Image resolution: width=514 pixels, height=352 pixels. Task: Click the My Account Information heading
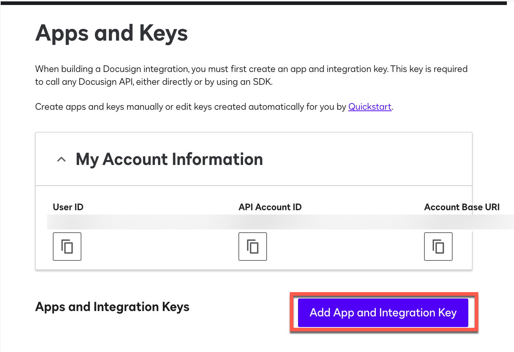pyautogui.click(x=169, y=159)
